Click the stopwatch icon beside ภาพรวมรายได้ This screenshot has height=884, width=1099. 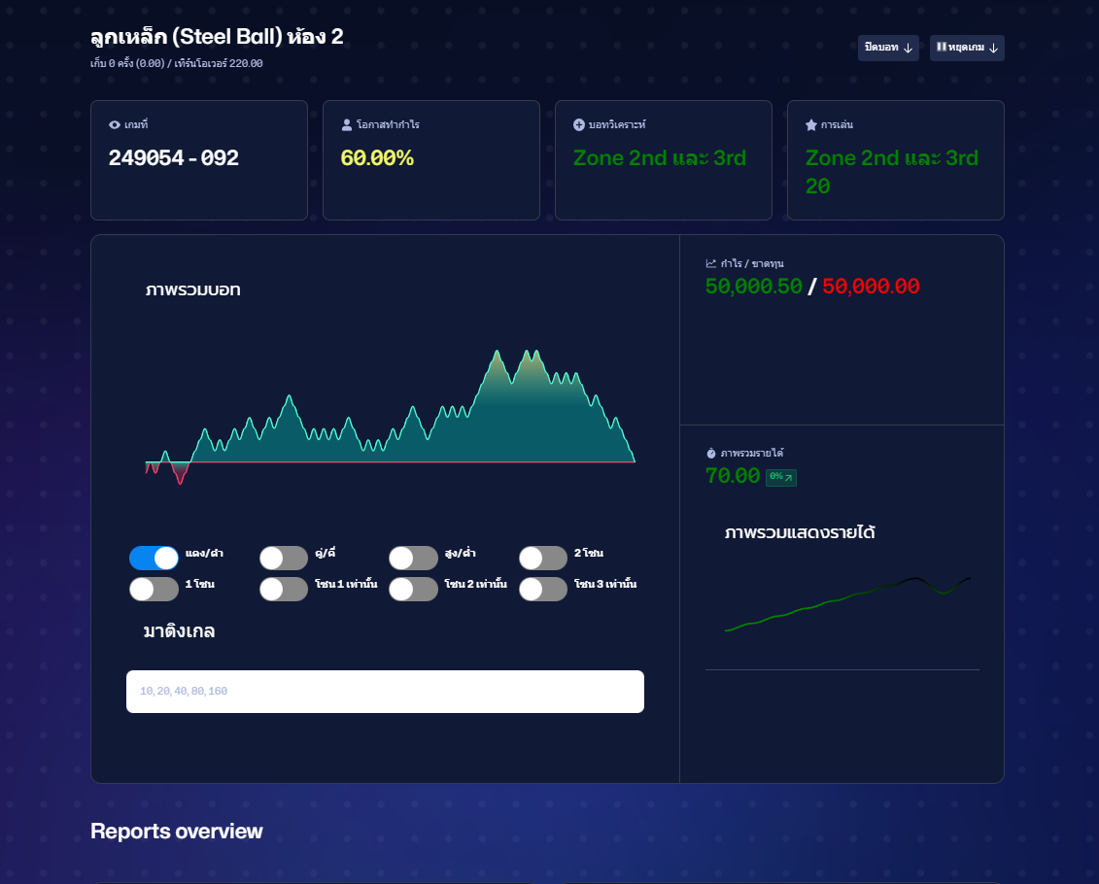click(712, 452)
